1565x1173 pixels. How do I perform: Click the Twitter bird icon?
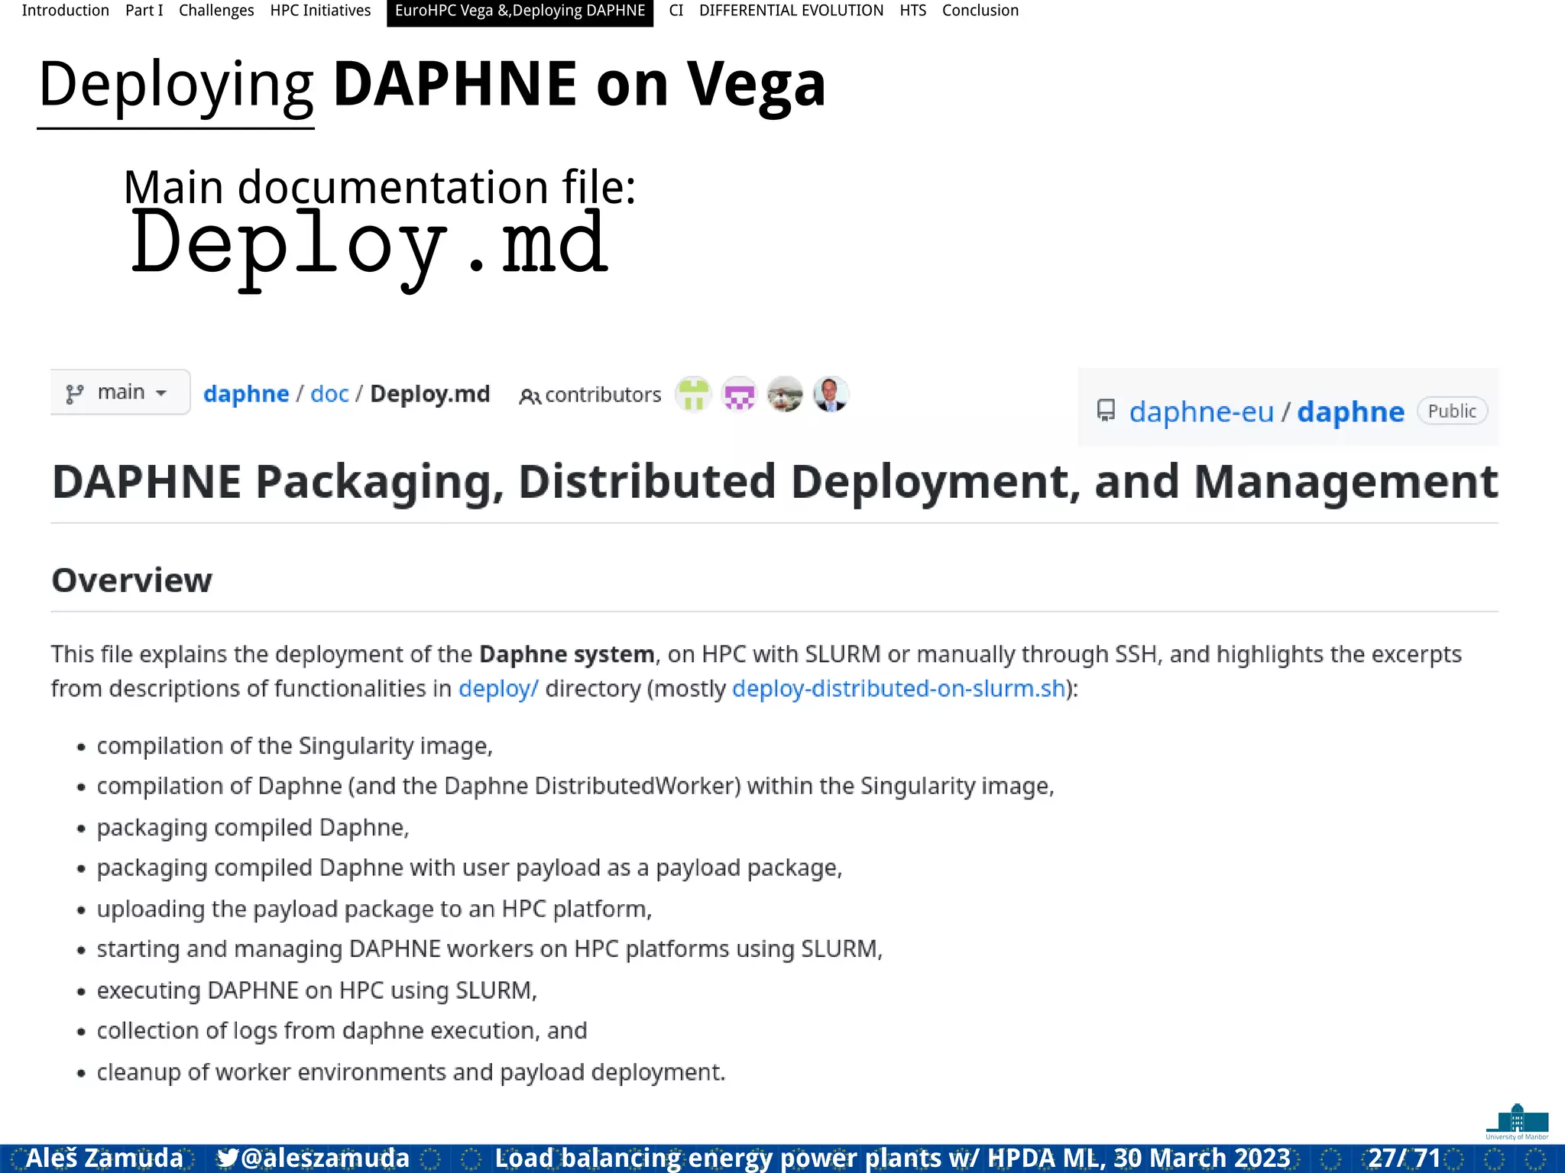tap(227, 1158)
